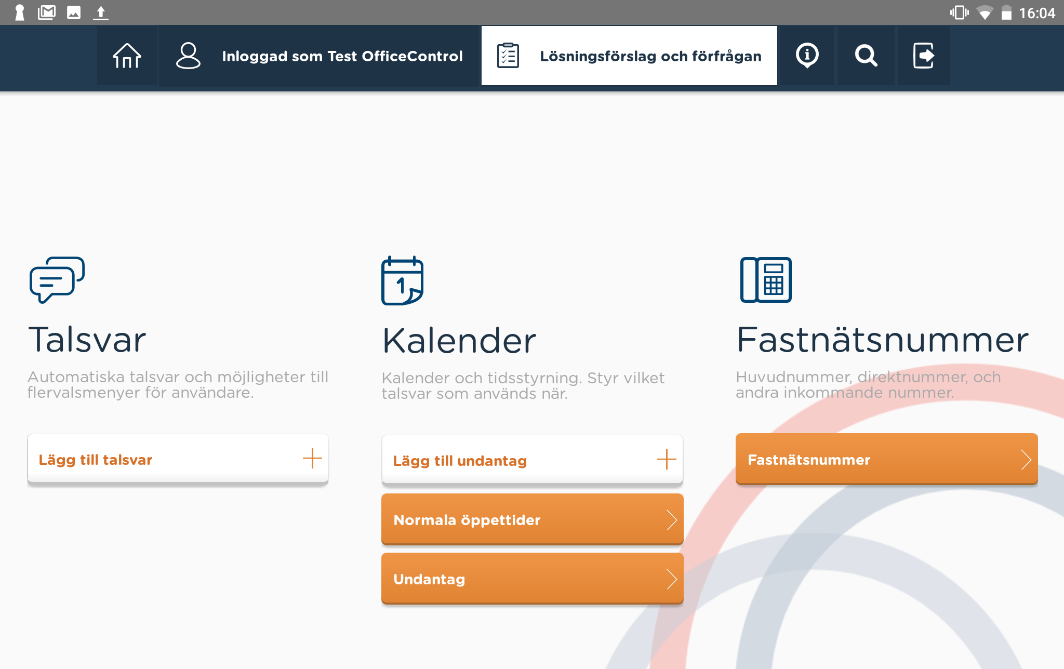The height and width of the screenshot is (669, 1064).
Task: Open the upload notification icon in status bar
Action: pos(101,12)
